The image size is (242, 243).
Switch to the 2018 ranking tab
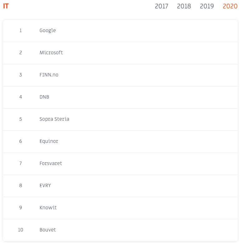(184, 6)
